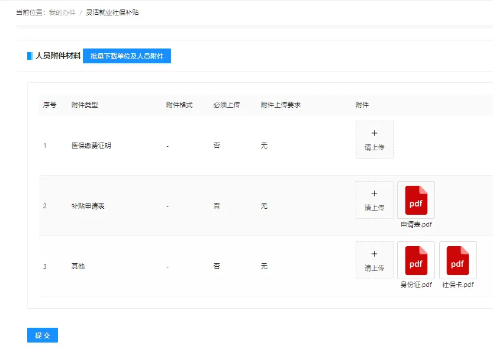Click the 申请表.pdf filename label
This screenshot has height=352, width=493.
(416, 225)
